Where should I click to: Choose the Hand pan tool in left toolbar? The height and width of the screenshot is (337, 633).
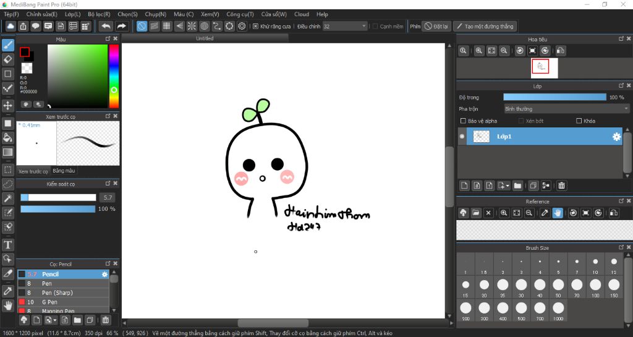[x=8, y=305]
